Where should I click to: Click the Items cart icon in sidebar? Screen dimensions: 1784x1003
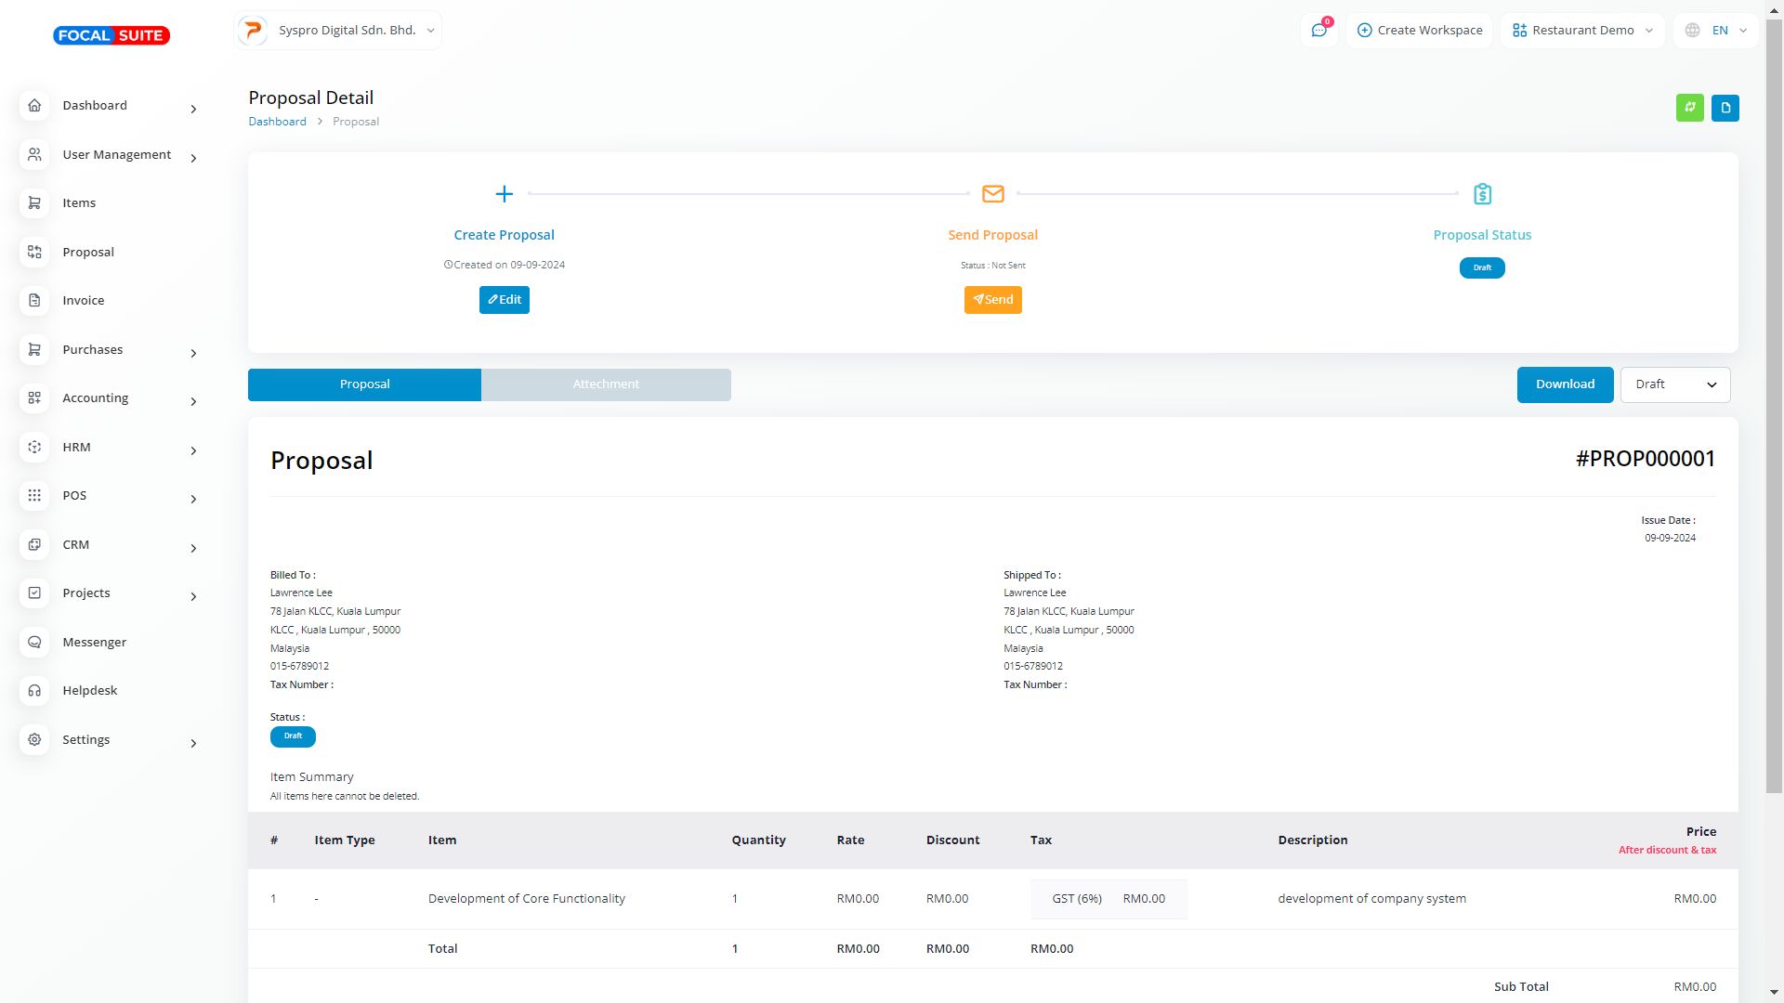(34, 203)
